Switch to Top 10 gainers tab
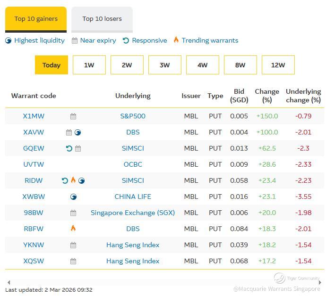 (x=36, y=19)
